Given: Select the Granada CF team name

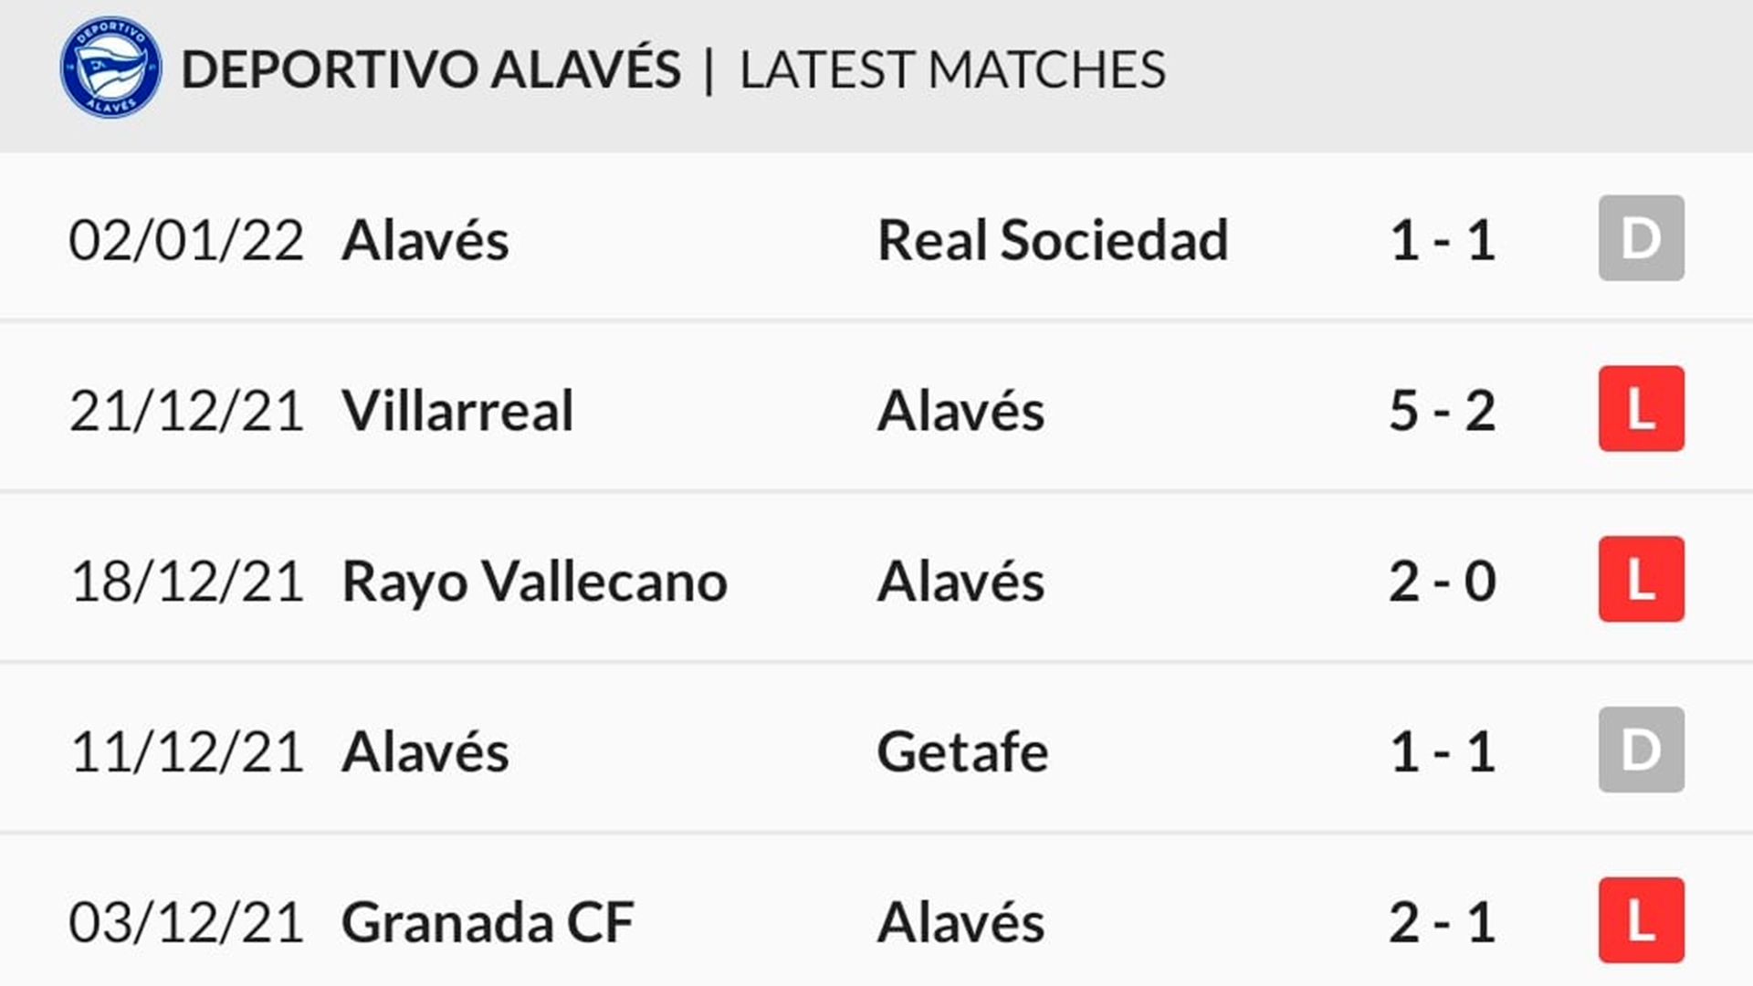Looking at the screenshot, I should click(488, 922).
